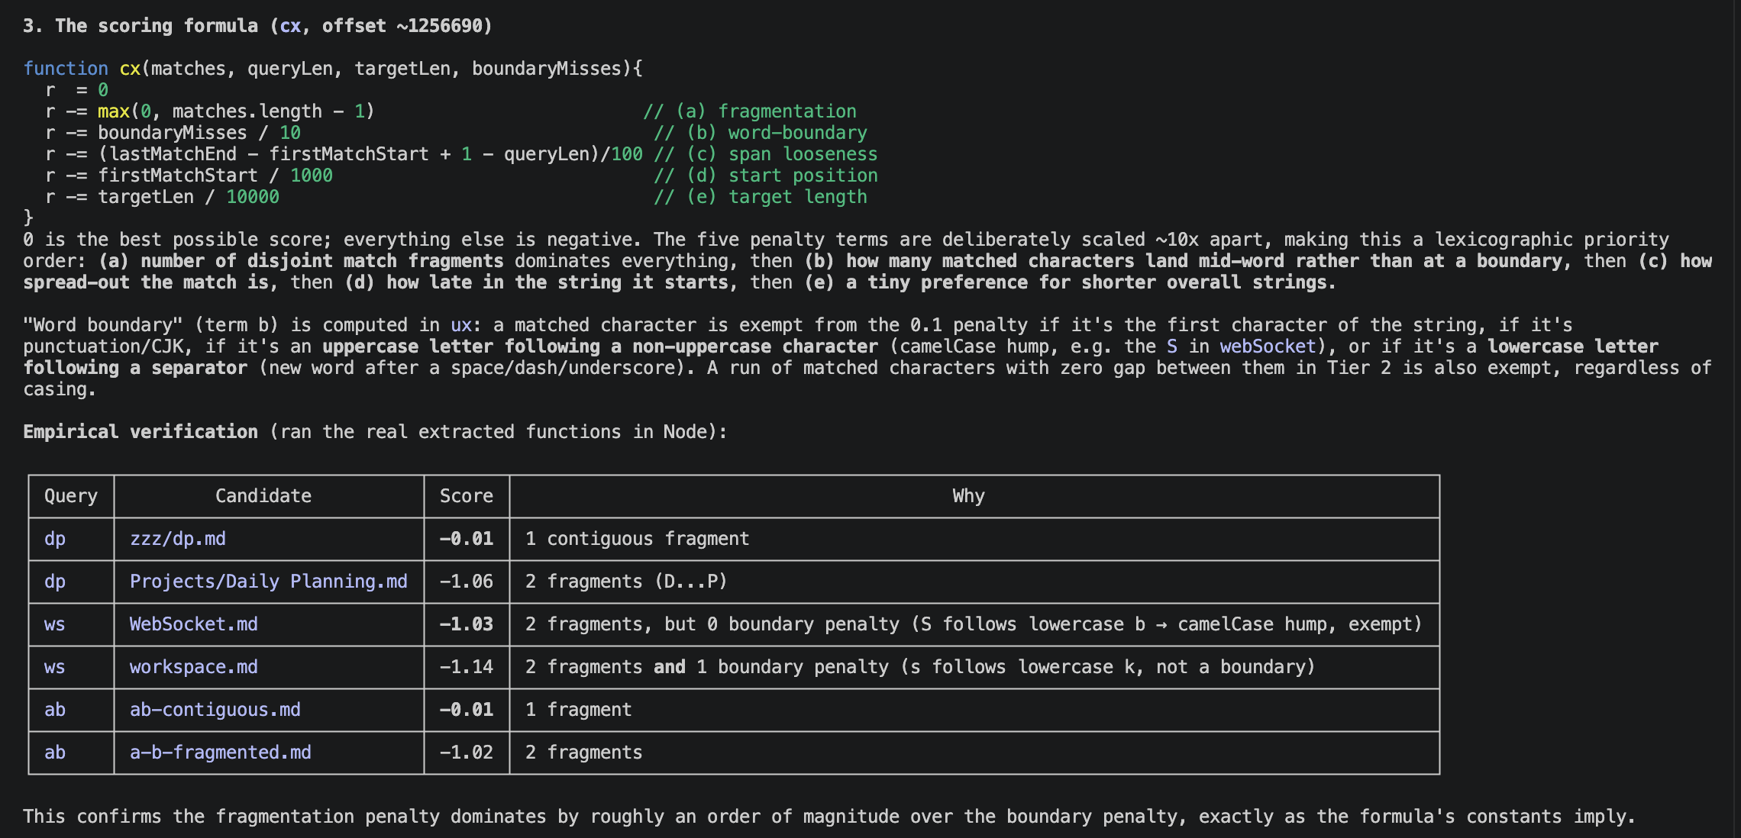Click the 'r -= boundaryMisses / 10' line
This screenshot has height=838, width=1741.
173,133
